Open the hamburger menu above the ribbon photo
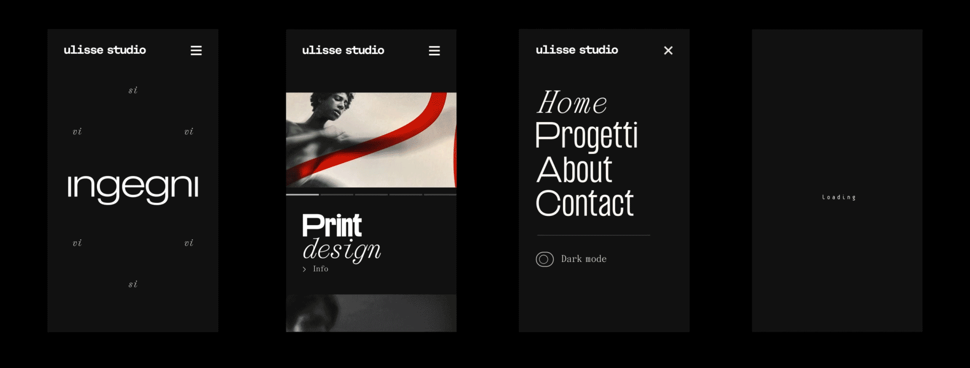Viewport: 970px width, 368px height. point(434,51)
